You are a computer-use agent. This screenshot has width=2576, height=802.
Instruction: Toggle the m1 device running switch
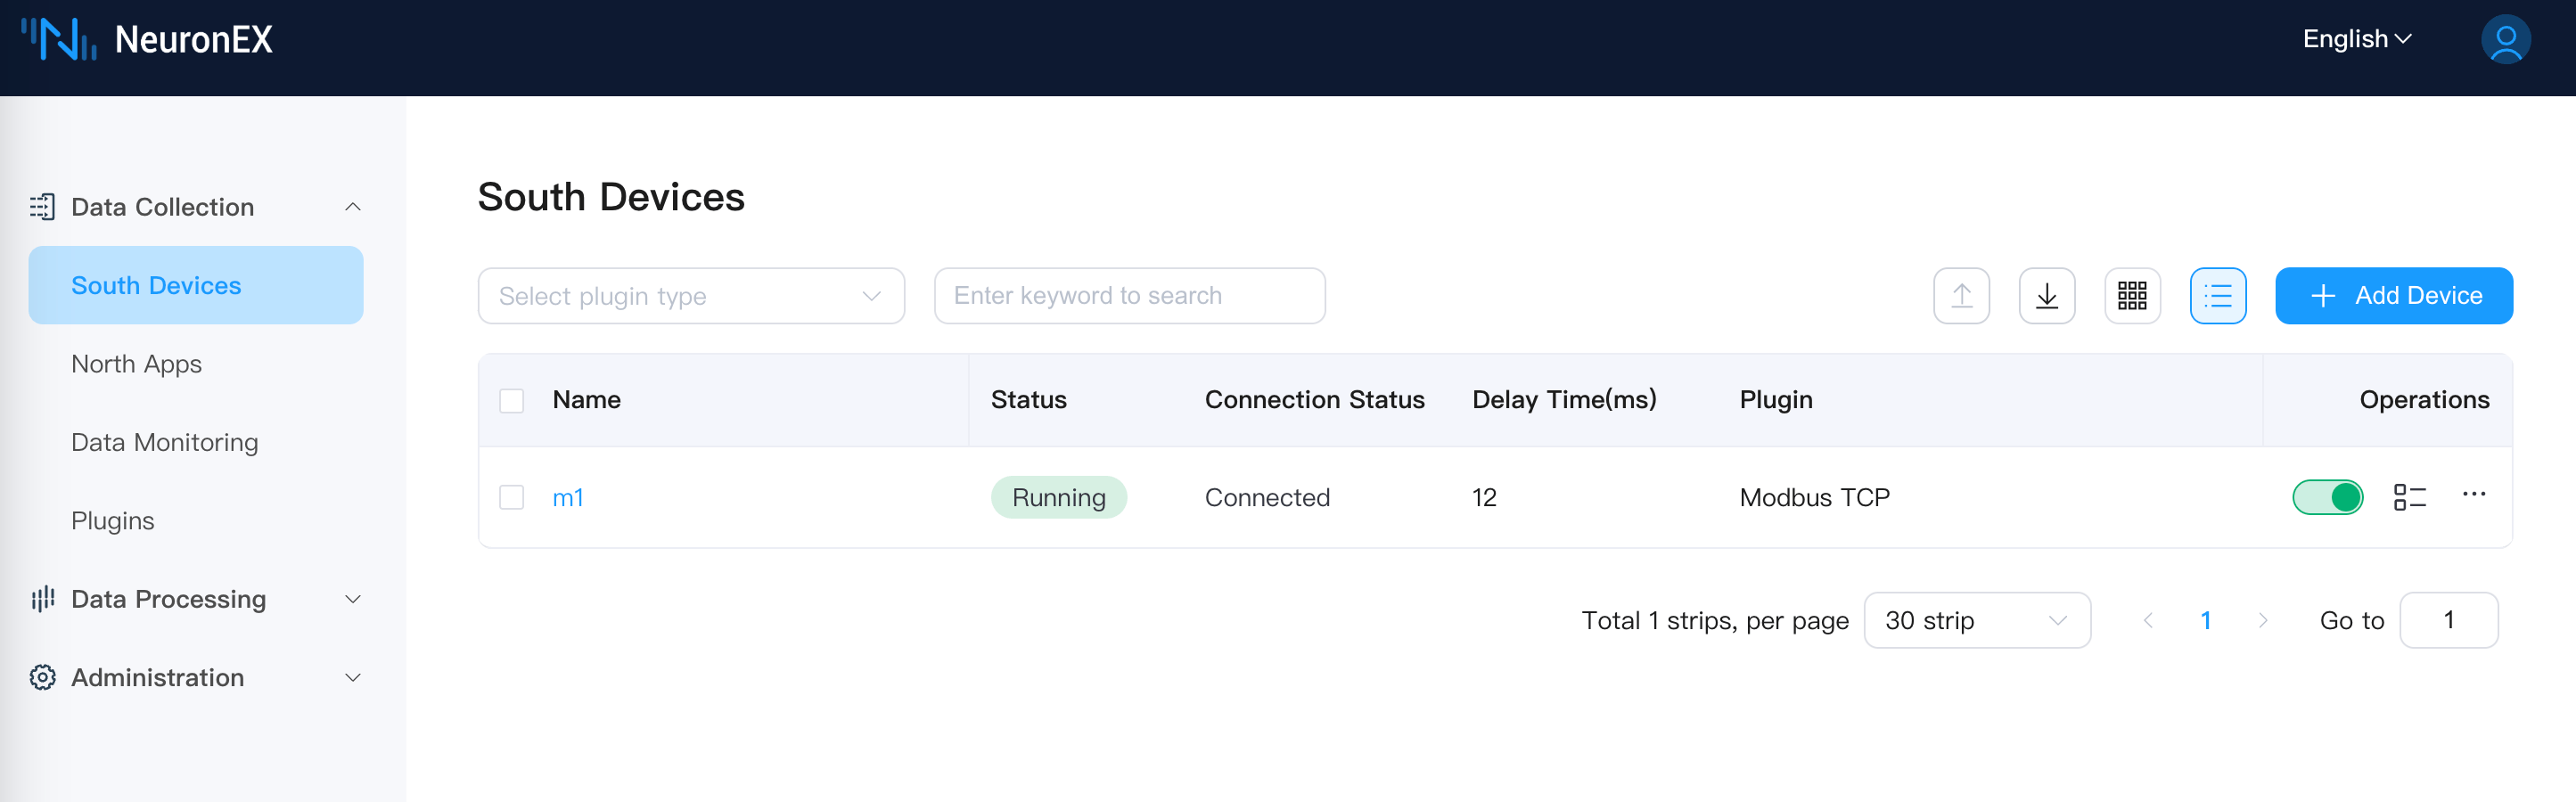click(2327, 497)
